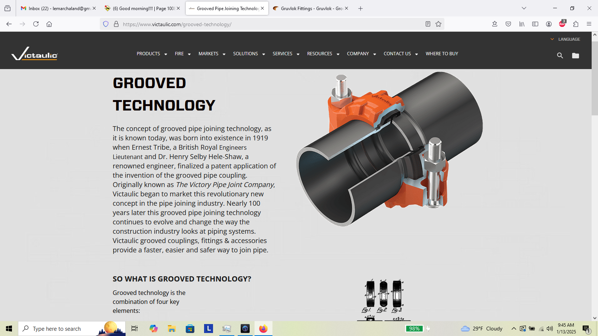Open extensions puzzle icon
Viewport: 598px width, 336px height.
pos(576,24)
